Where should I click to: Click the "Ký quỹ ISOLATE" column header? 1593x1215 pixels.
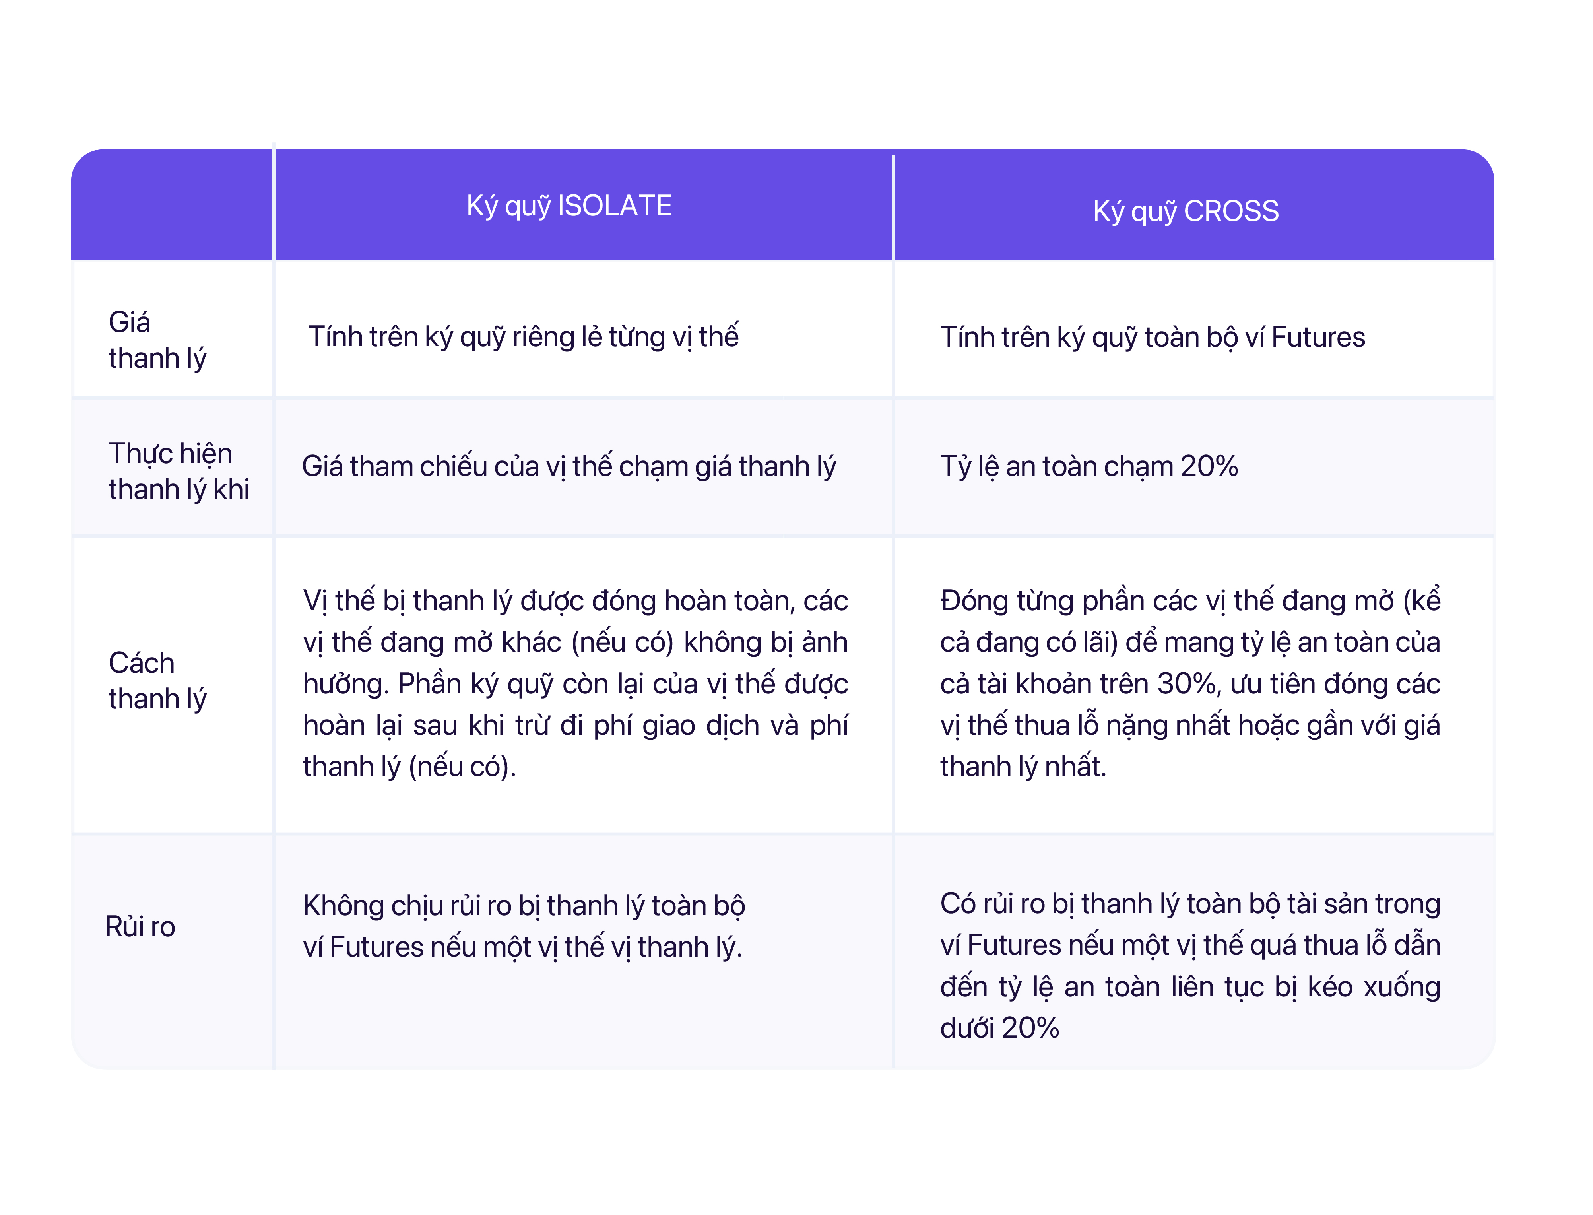(569, 206)
